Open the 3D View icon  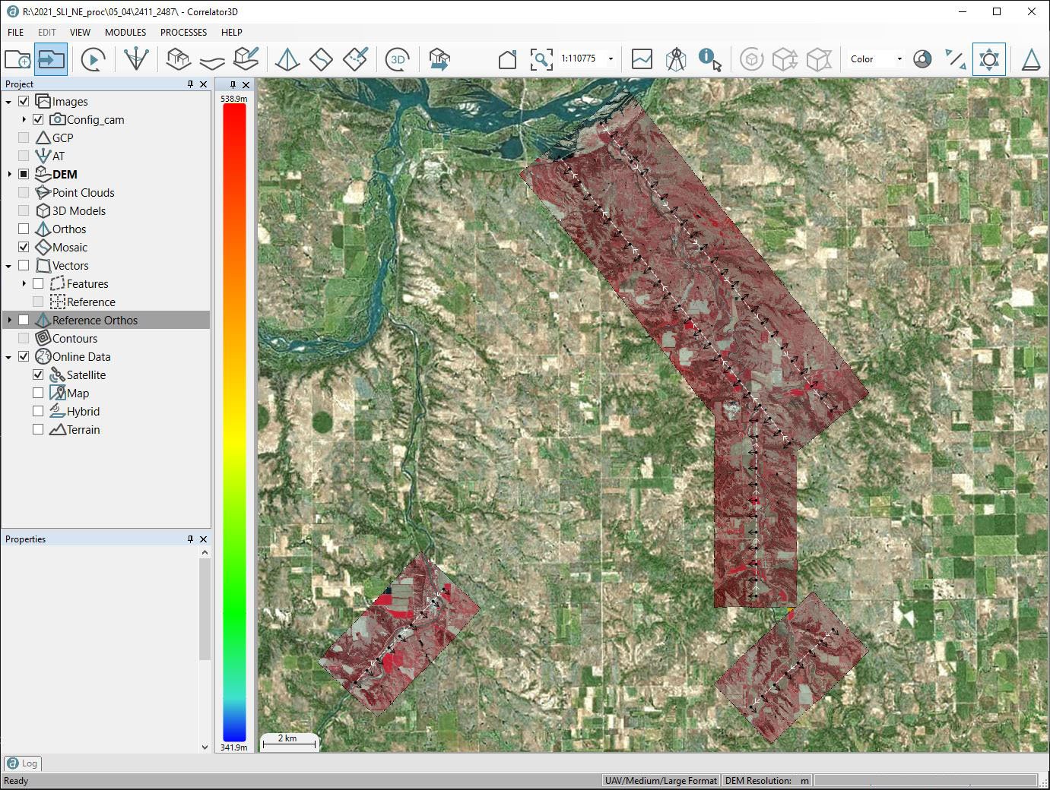pos(398,59)
